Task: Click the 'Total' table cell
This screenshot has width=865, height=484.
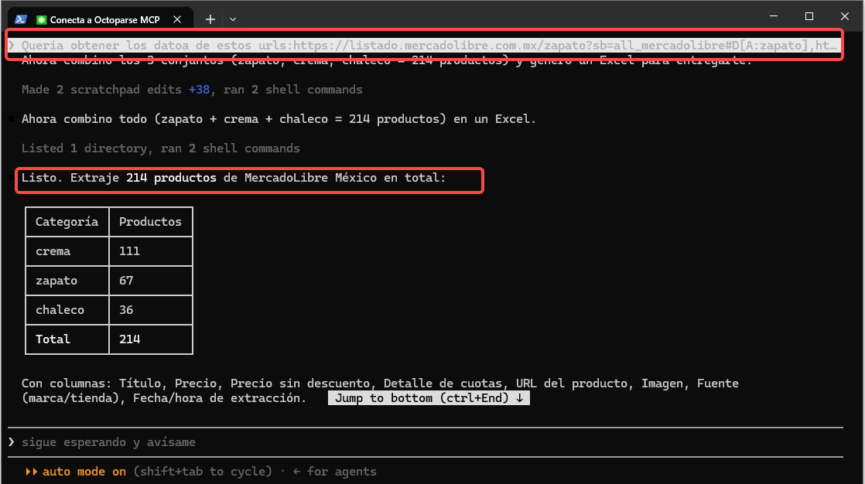Action: (67, 339)
